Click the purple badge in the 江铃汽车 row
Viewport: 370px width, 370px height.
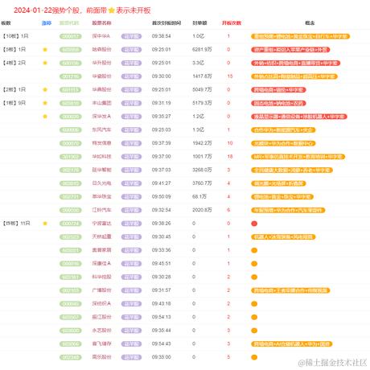click(131, 210)
